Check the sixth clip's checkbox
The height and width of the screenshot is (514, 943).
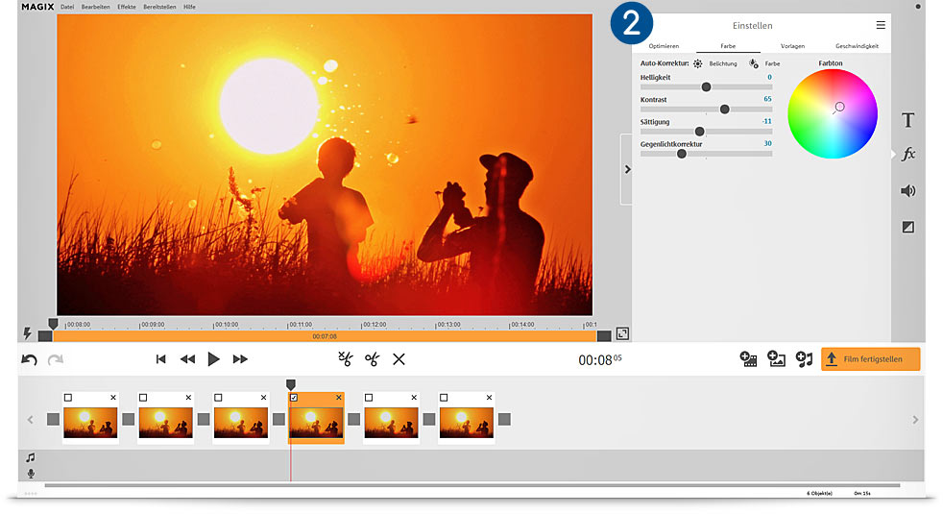[x=444, y=397]
